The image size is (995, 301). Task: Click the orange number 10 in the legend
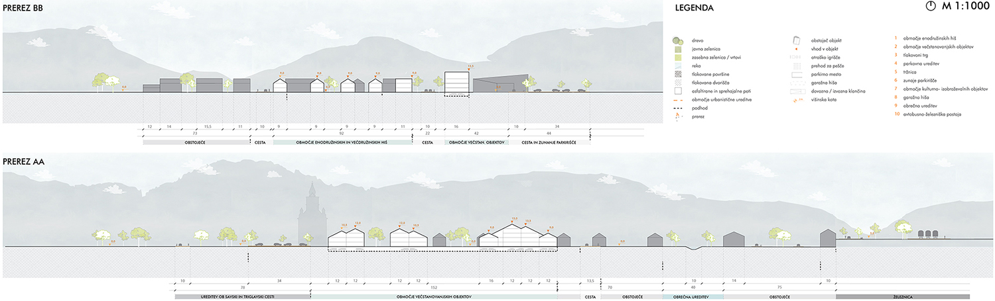[895, 114]
